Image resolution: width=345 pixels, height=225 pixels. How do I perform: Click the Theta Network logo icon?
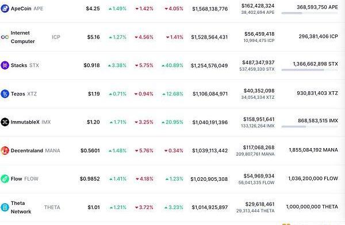(x=5, y=207)
